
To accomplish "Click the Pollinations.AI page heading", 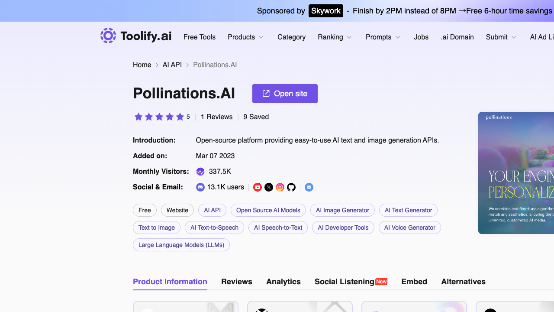I will pyautogui.click(x=184, y=93).
